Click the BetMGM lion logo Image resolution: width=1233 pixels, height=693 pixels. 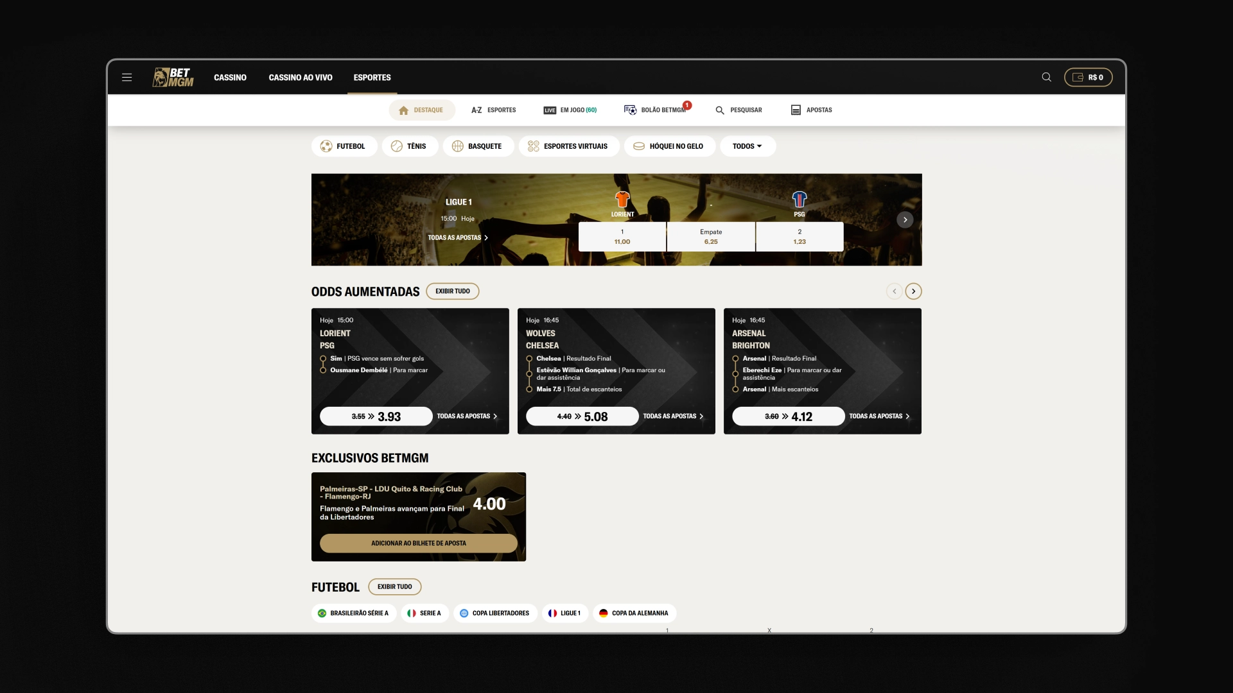click(x=173, y=78)
